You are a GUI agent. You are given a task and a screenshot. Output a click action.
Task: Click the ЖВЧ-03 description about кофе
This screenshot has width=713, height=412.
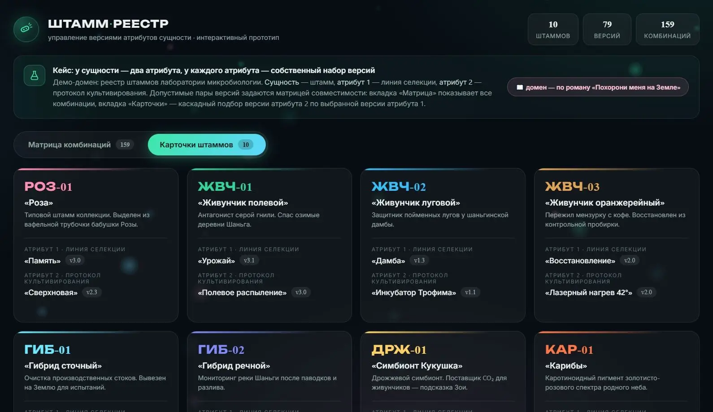click(x=615, y=219)
